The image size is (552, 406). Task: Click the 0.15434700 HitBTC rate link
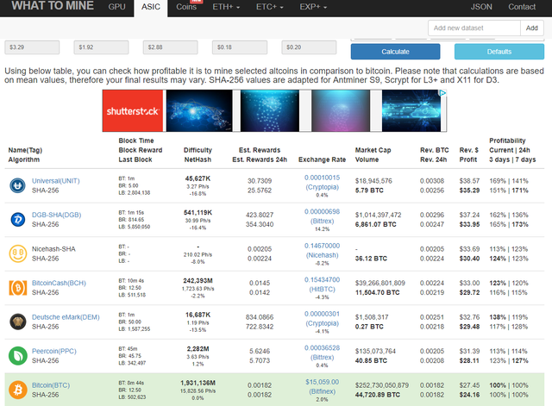point(322,284)
